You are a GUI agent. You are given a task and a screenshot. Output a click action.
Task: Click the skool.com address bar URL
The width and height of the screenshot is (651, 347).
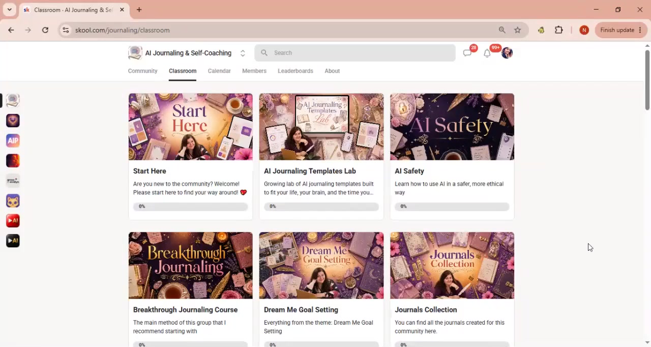(x=123, y=30)
